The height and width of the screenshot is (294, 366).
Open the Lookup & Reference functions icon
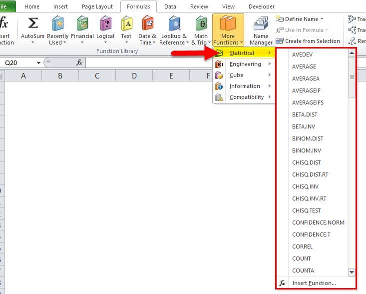coord(174,23)
